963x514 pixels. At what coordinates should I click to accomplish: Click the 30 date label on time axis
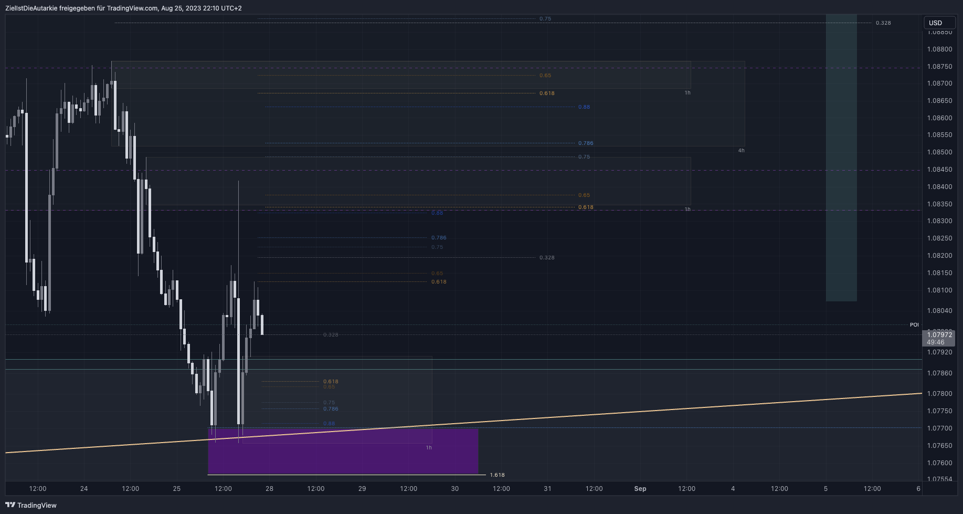[455, 489]
